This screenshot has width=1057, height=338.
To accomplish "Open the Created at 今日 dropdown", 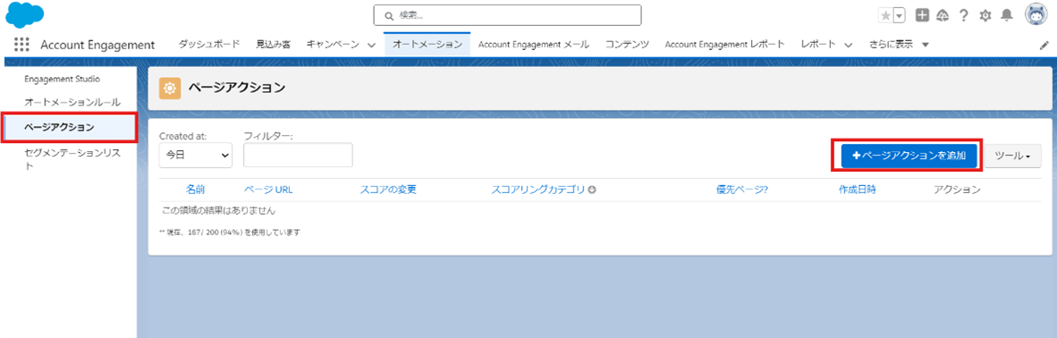I will 196,156.
